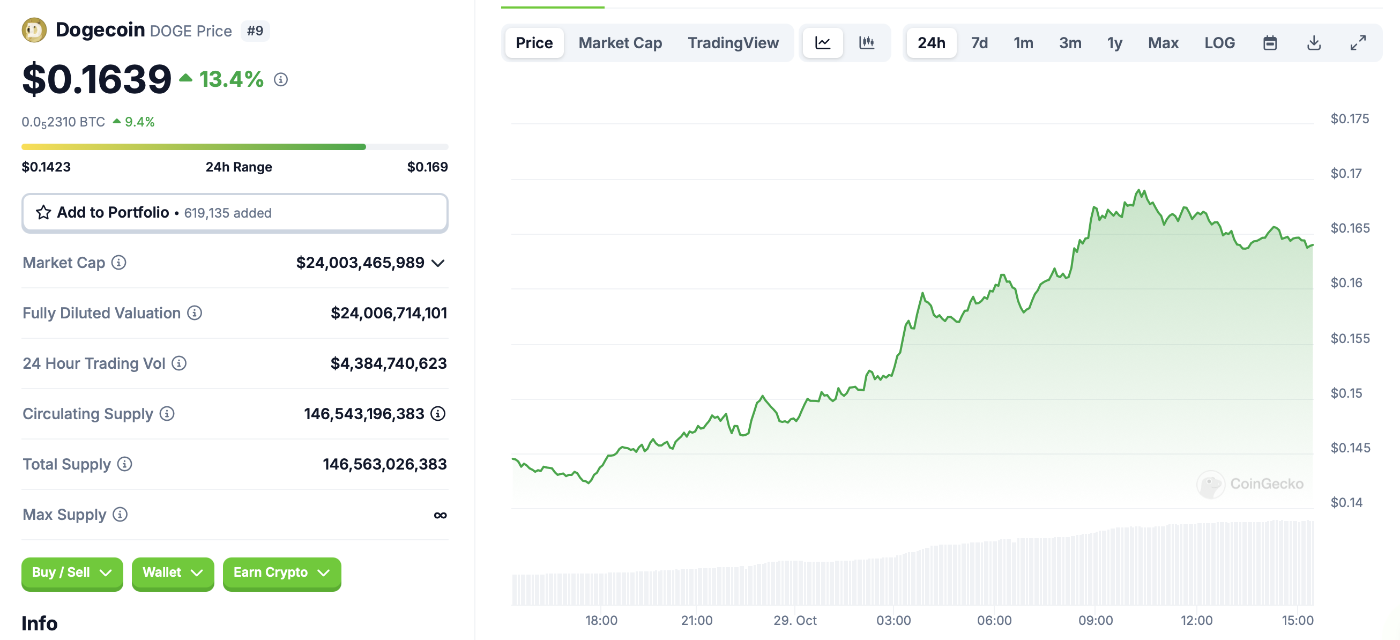This screenshot has height=640, width=1400.
Task: Click the $4,384,740,623 volume value
Action: click(x=389, y=363)
